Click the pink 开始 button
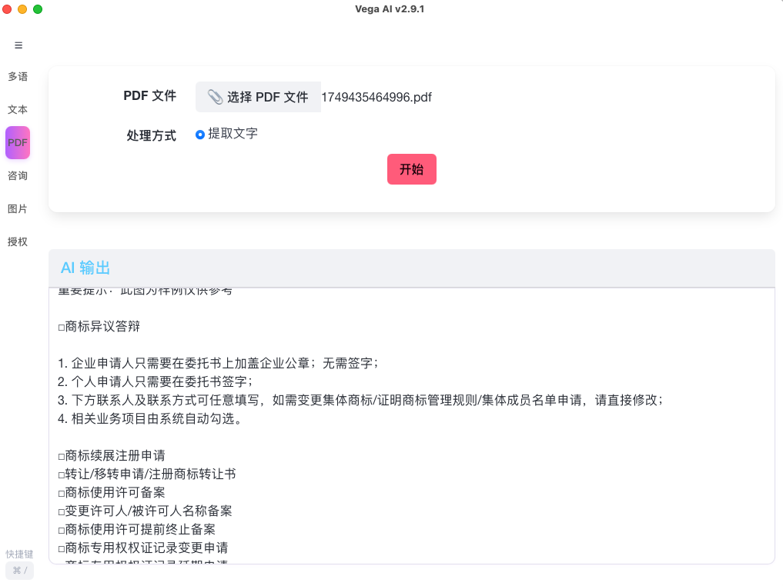 point(411,168)
